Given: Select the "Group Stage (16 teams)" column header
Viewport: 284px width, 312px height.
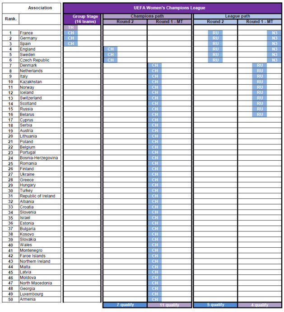Looking at the screenshot, I should [82, 19].
